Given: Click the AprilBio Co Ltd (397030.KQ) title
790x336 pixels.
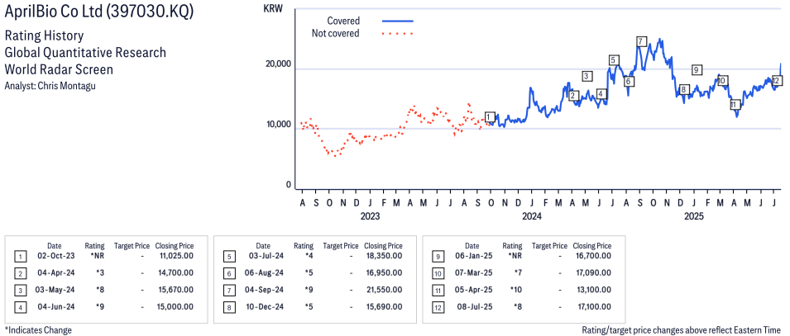Looking at the screenshot, I should [x=98, y=12].
